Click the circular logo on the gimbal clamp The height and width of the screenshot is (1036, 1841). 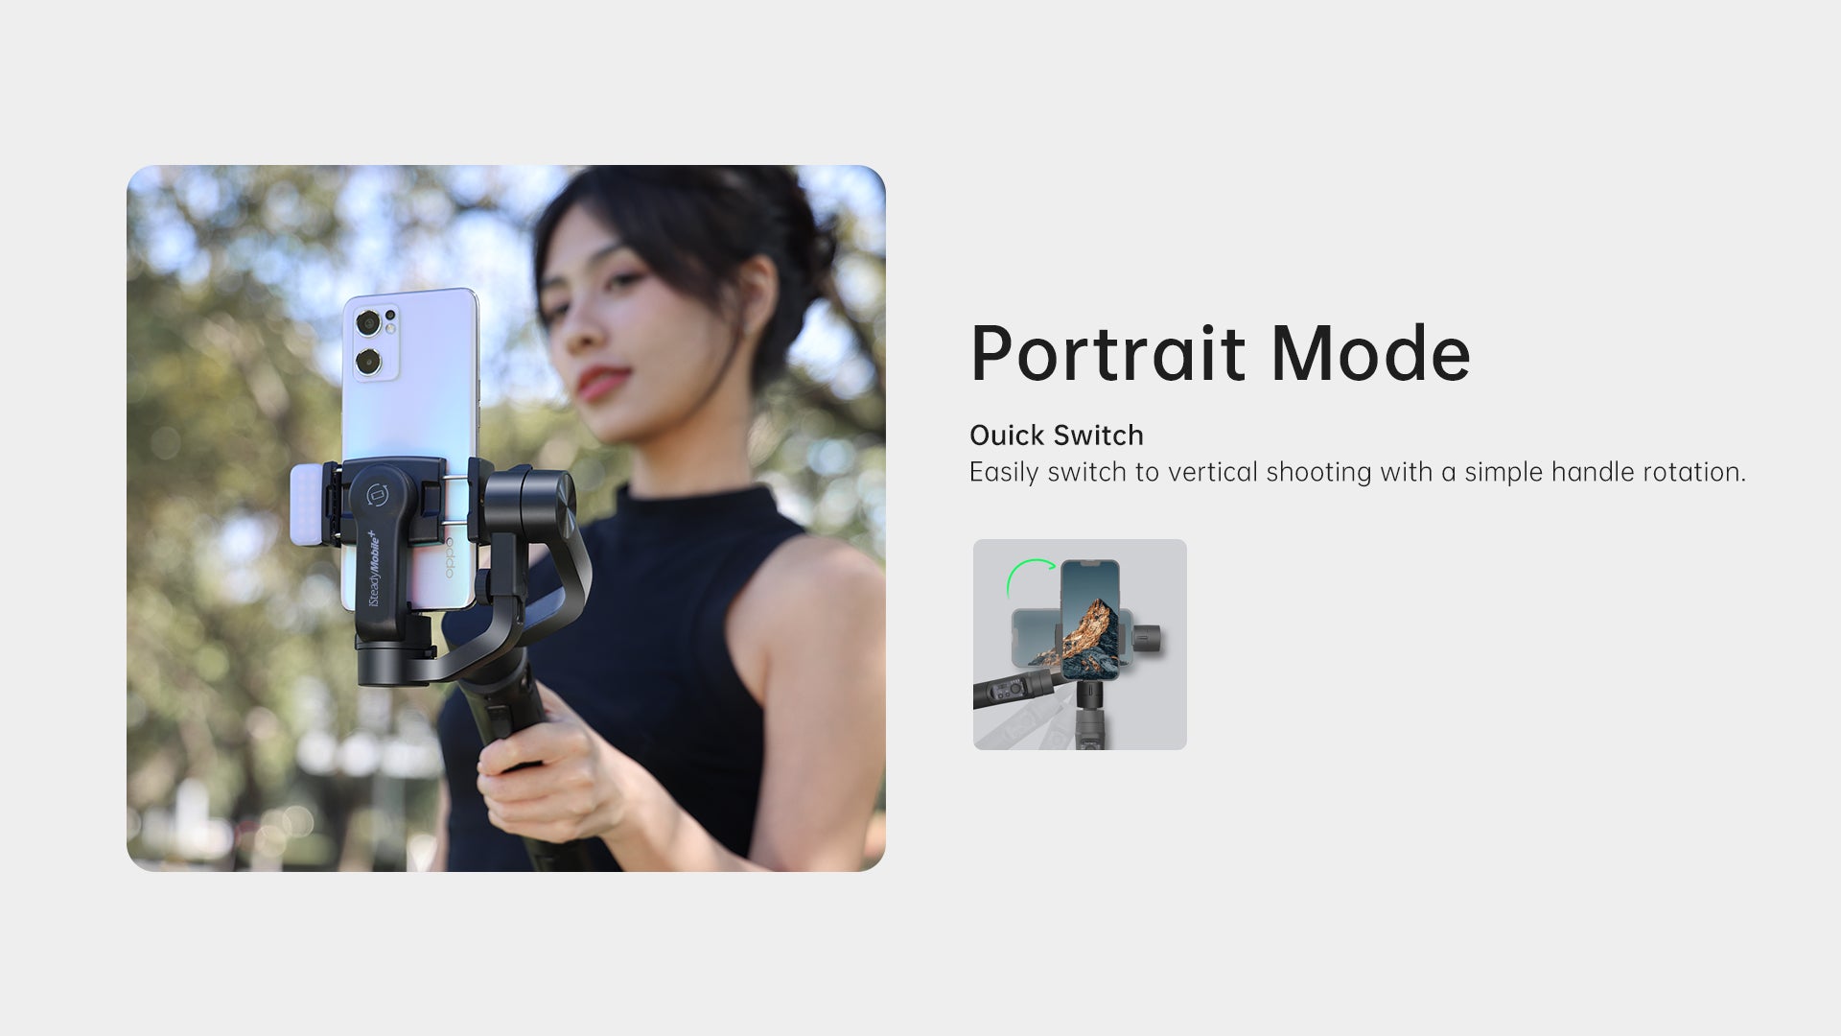378,495
